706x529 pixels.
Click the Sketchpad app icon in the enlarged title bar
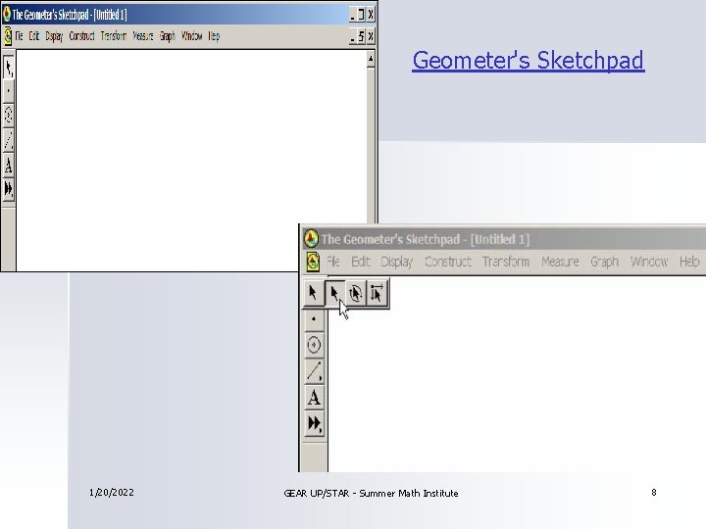[311, 238]
